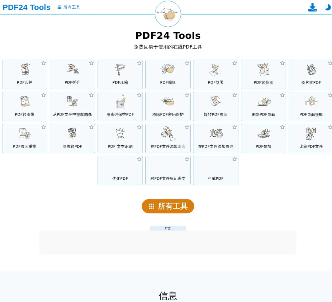Open the 删除PDF页面 icon
Image resolution: width=332 pixels, height=302 pixels.
click(264, 102)
